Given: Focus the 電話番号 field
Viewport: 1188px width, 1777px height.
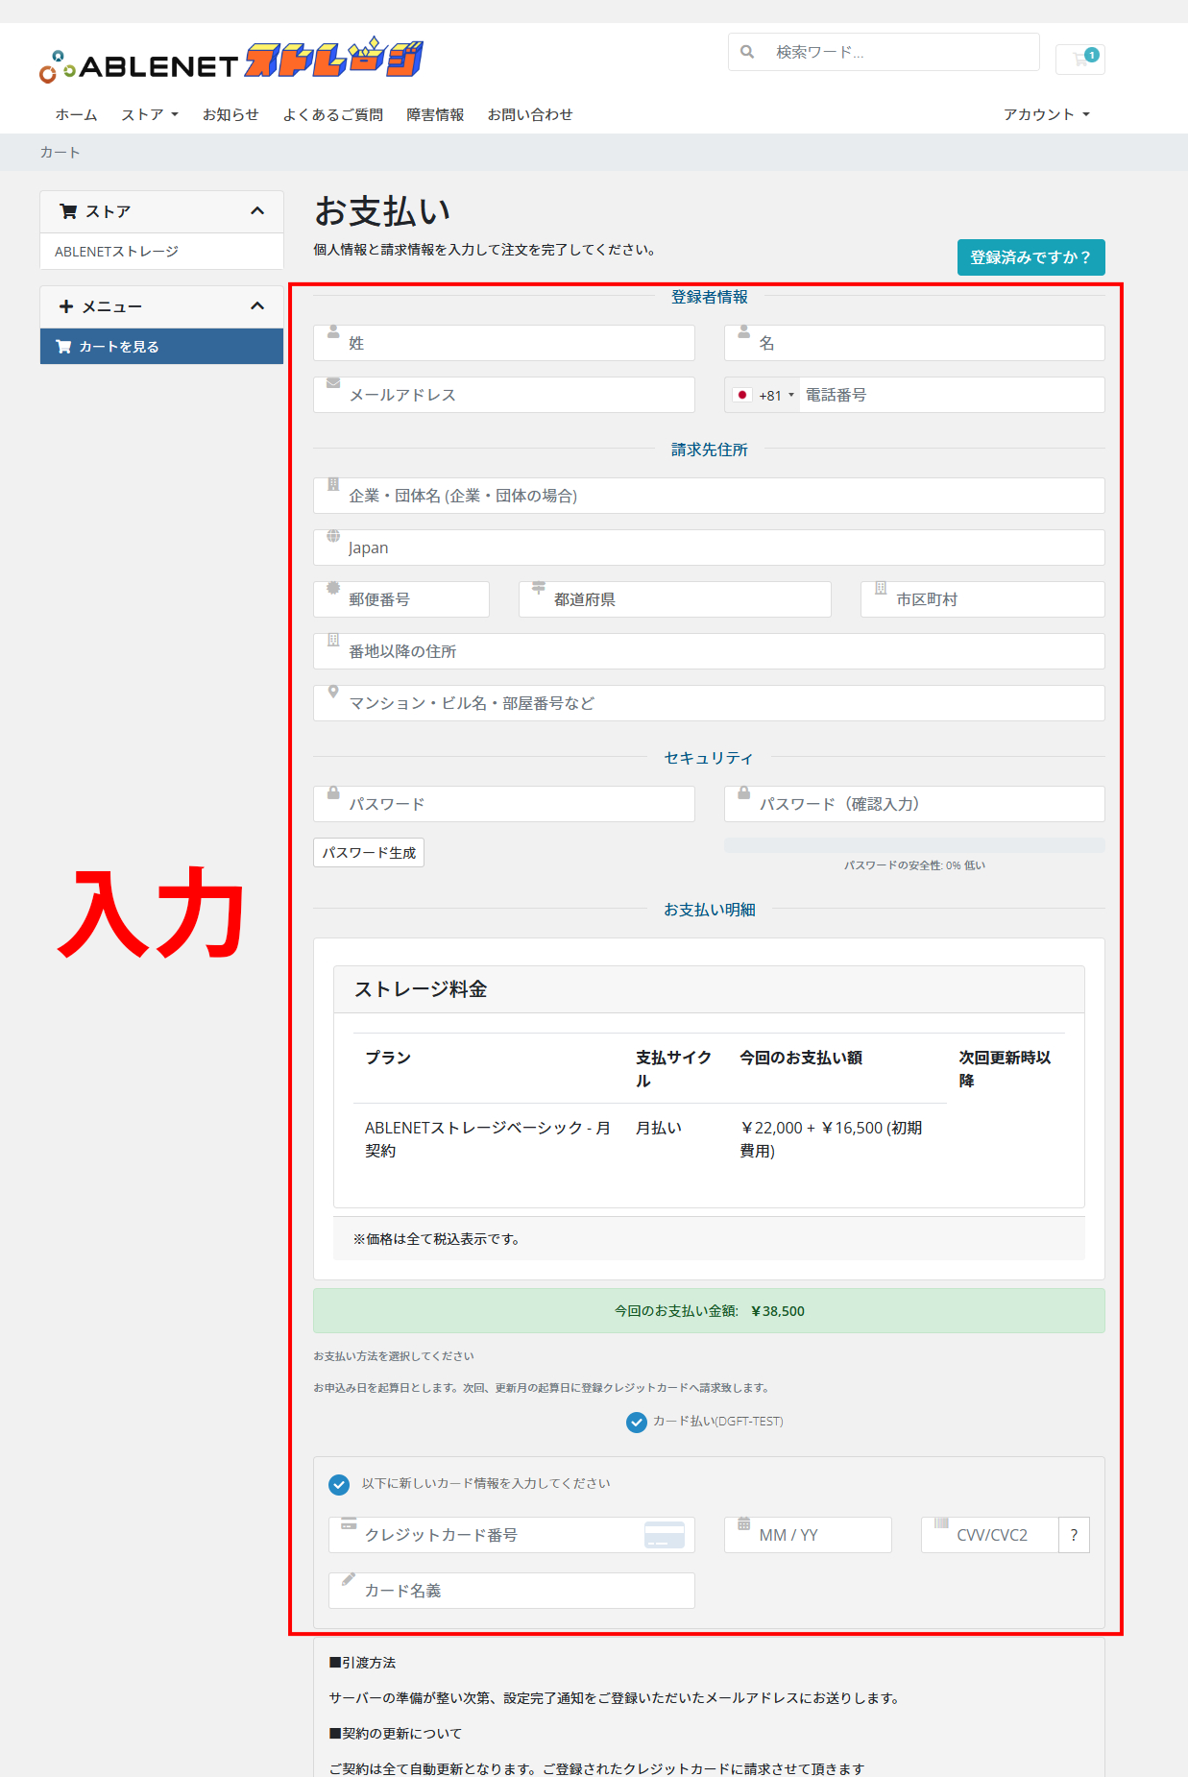Looking at the screenshot, I should pos(951,395).
